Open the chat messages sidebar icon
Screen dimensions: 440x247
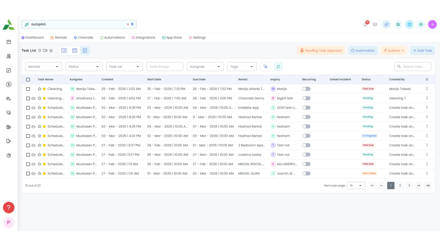(x=9, y=113)
